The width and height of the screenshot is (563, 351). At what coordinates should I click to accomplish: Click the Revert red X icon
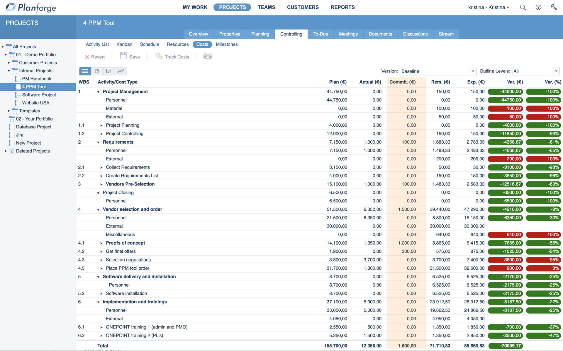point(87,57)
